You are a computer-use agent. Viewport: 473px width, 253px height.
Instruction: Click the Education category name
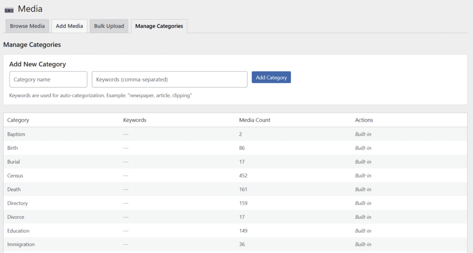pos(18,231)
